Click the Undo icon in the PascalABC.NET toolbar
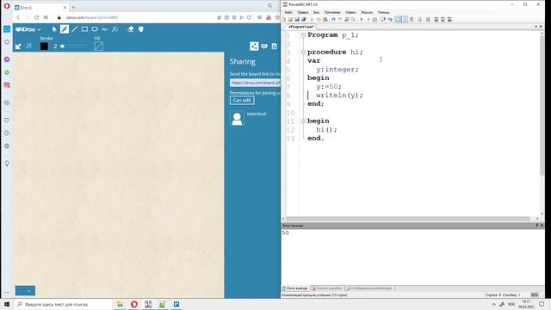The image size is (551, 310). [333, 19]
